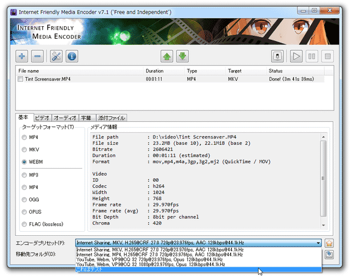Sort by the Target column header
The width and height of the screenshot is (351, 278).
(x=246, y=71)
